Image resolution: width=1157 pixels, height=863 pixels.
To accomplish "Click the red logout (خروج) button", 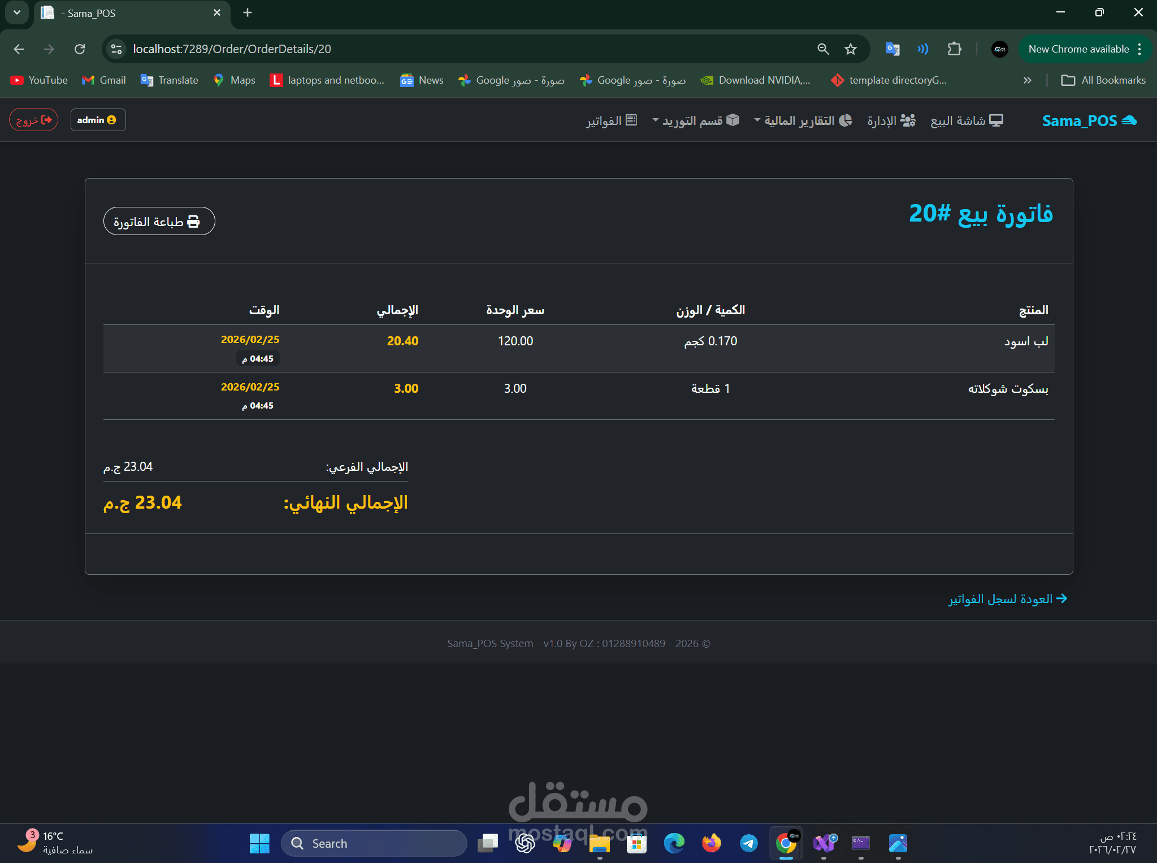I will 33,120.
